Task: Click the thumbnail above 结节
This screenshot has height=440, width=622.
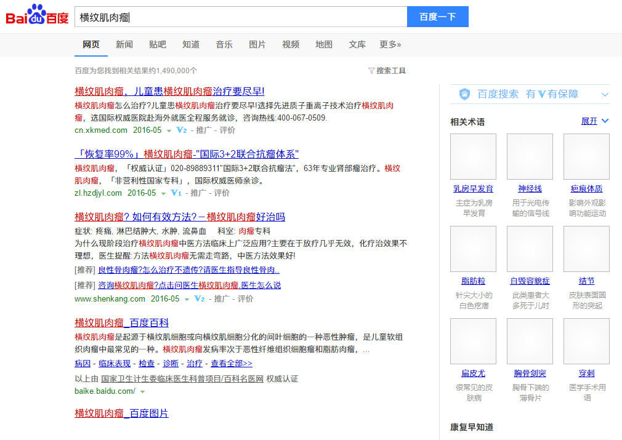Action: pos(587,249)
